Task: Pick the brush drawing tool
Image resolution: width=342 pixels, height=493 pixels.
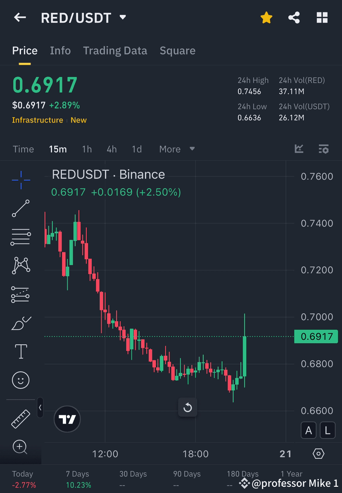Action: click(x=21, y=323)
